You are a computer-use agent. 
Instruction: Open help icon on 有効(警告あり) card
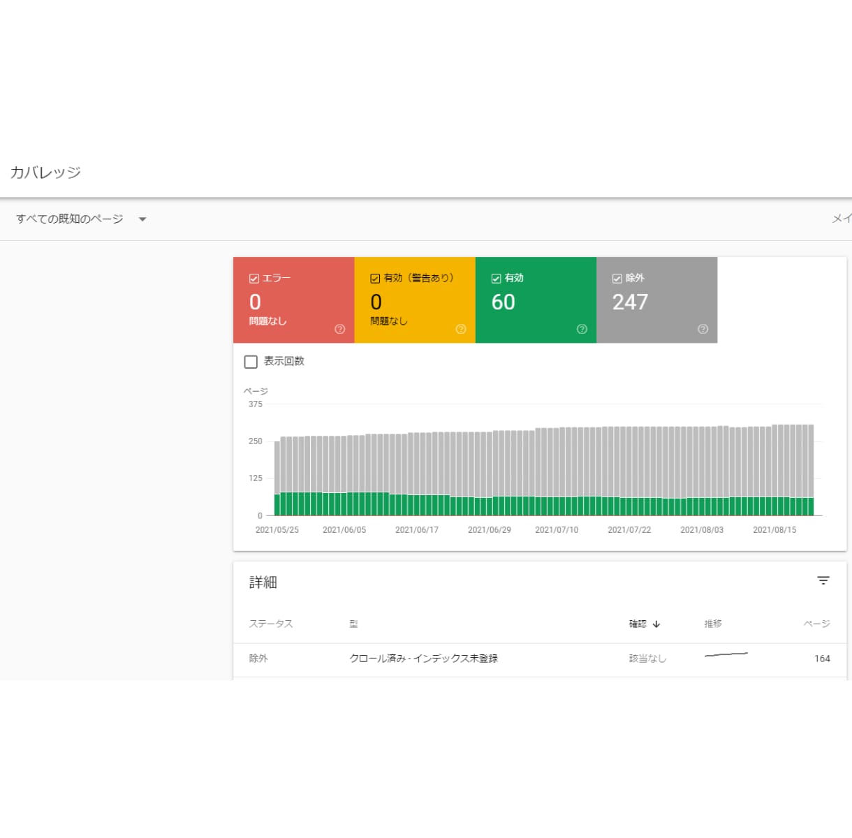[461, 329]
